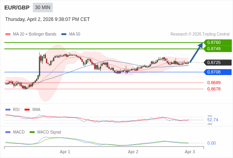
Task: Click the 'Apr 1' time axis label
Action: click(65, 152)
